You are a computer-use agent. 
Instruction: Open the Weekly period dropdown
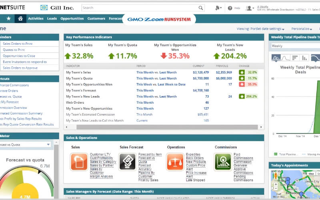coord(295,46)
